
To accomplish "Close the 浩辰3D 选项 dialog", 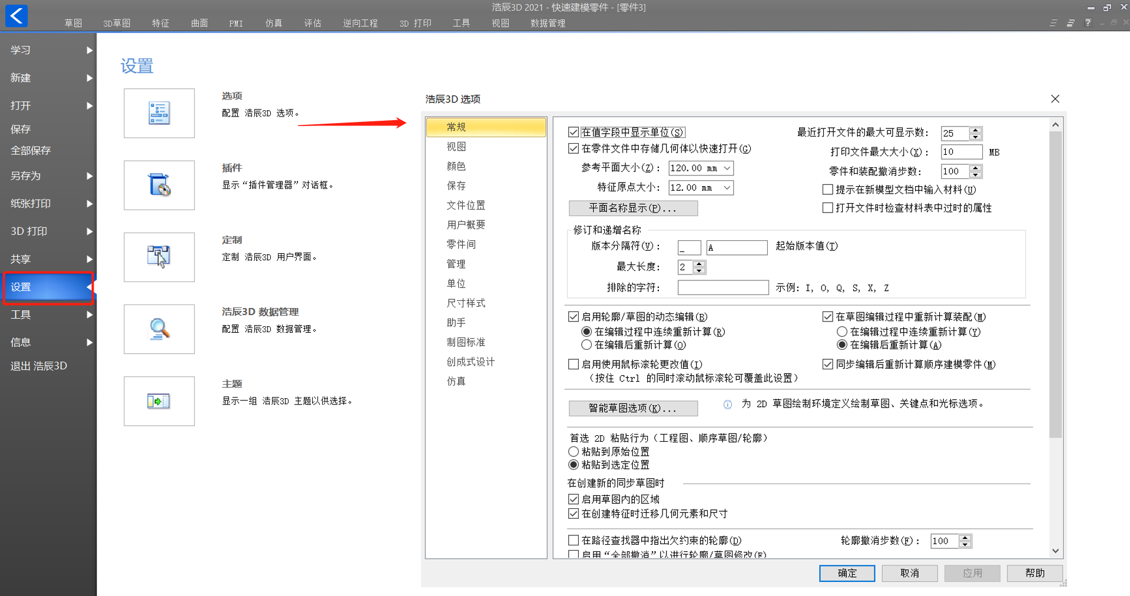I will point(1055,99).
